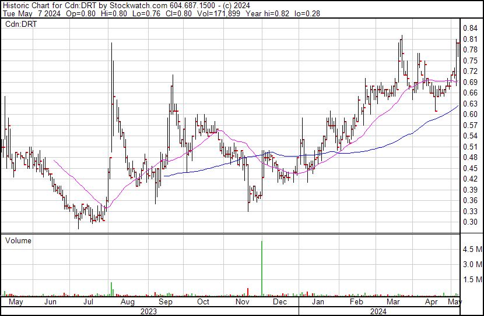
Task: Select the Jan month label on the time axis
Action: tap(318, 303)
